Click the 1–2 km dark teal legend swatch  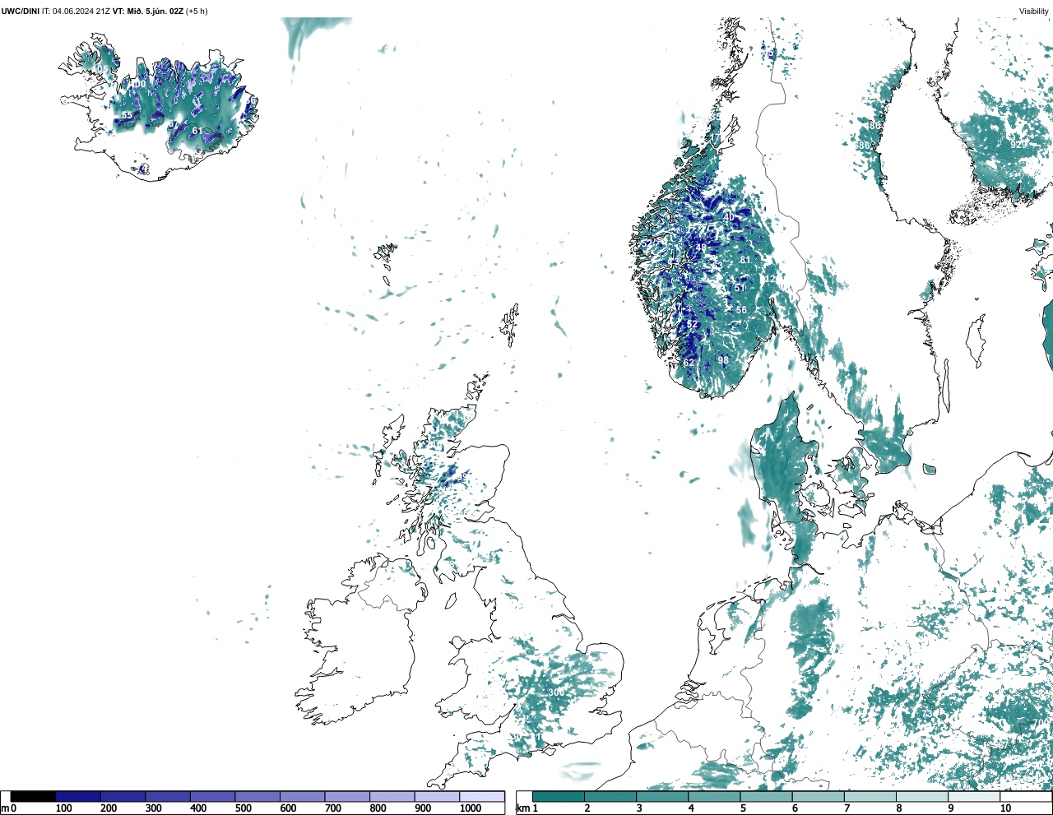coord(559,796)
